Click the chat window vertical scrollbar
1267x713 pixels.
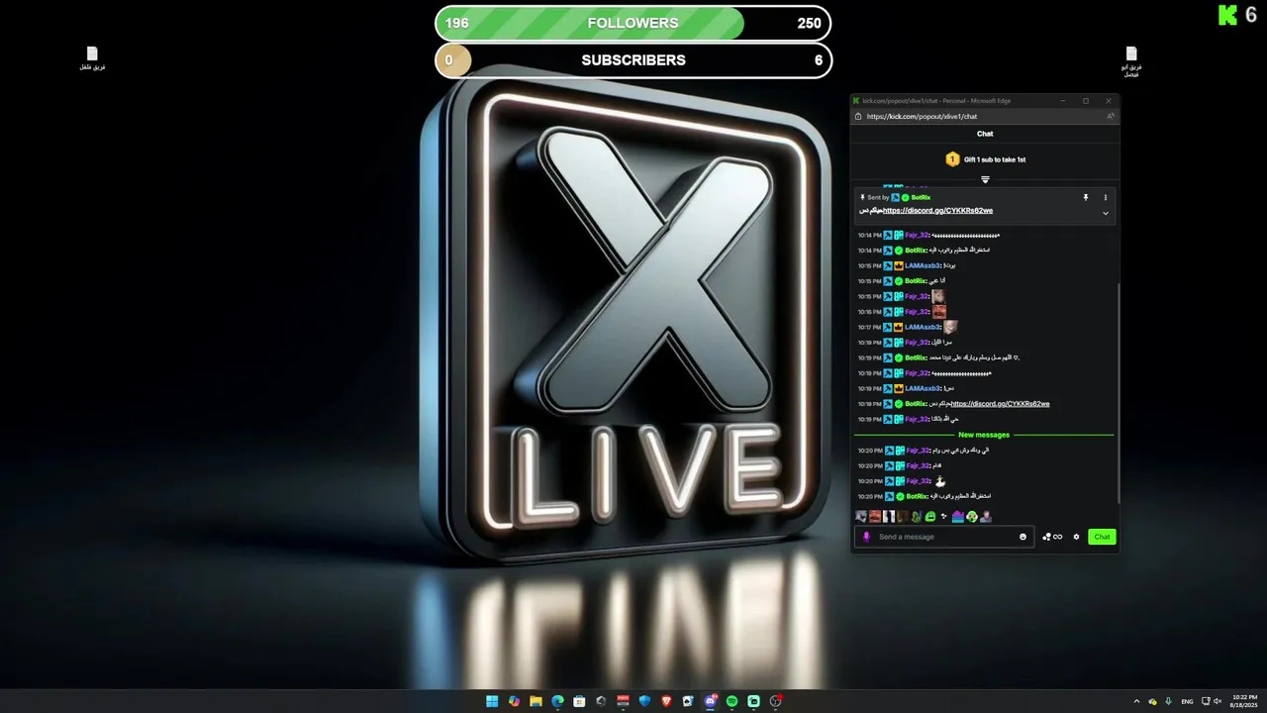click(x=1119, y=391)
